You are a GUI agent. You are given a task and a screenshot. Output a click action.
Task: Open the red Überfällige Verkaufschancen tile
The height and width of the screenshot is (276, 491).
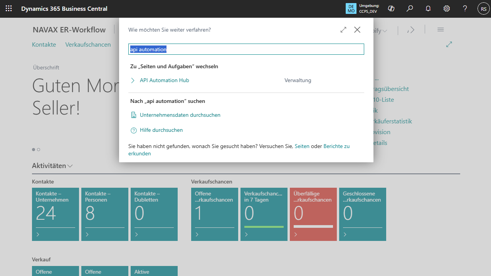tap(313, 214)
